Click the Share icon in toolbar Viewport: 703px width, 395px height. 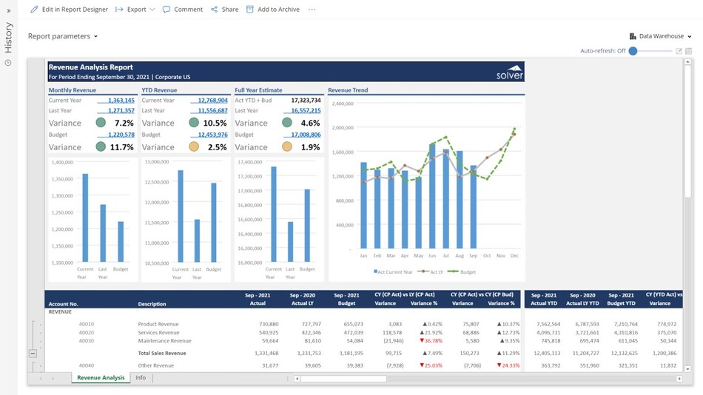(215, 10)
